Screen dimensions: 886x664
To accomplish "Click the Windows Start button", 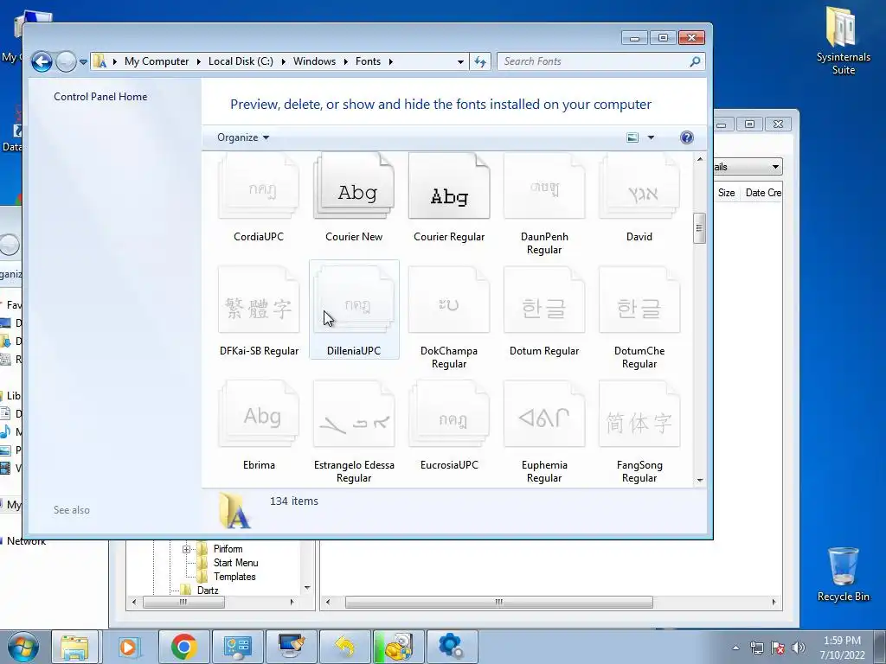I will [23, 647].
